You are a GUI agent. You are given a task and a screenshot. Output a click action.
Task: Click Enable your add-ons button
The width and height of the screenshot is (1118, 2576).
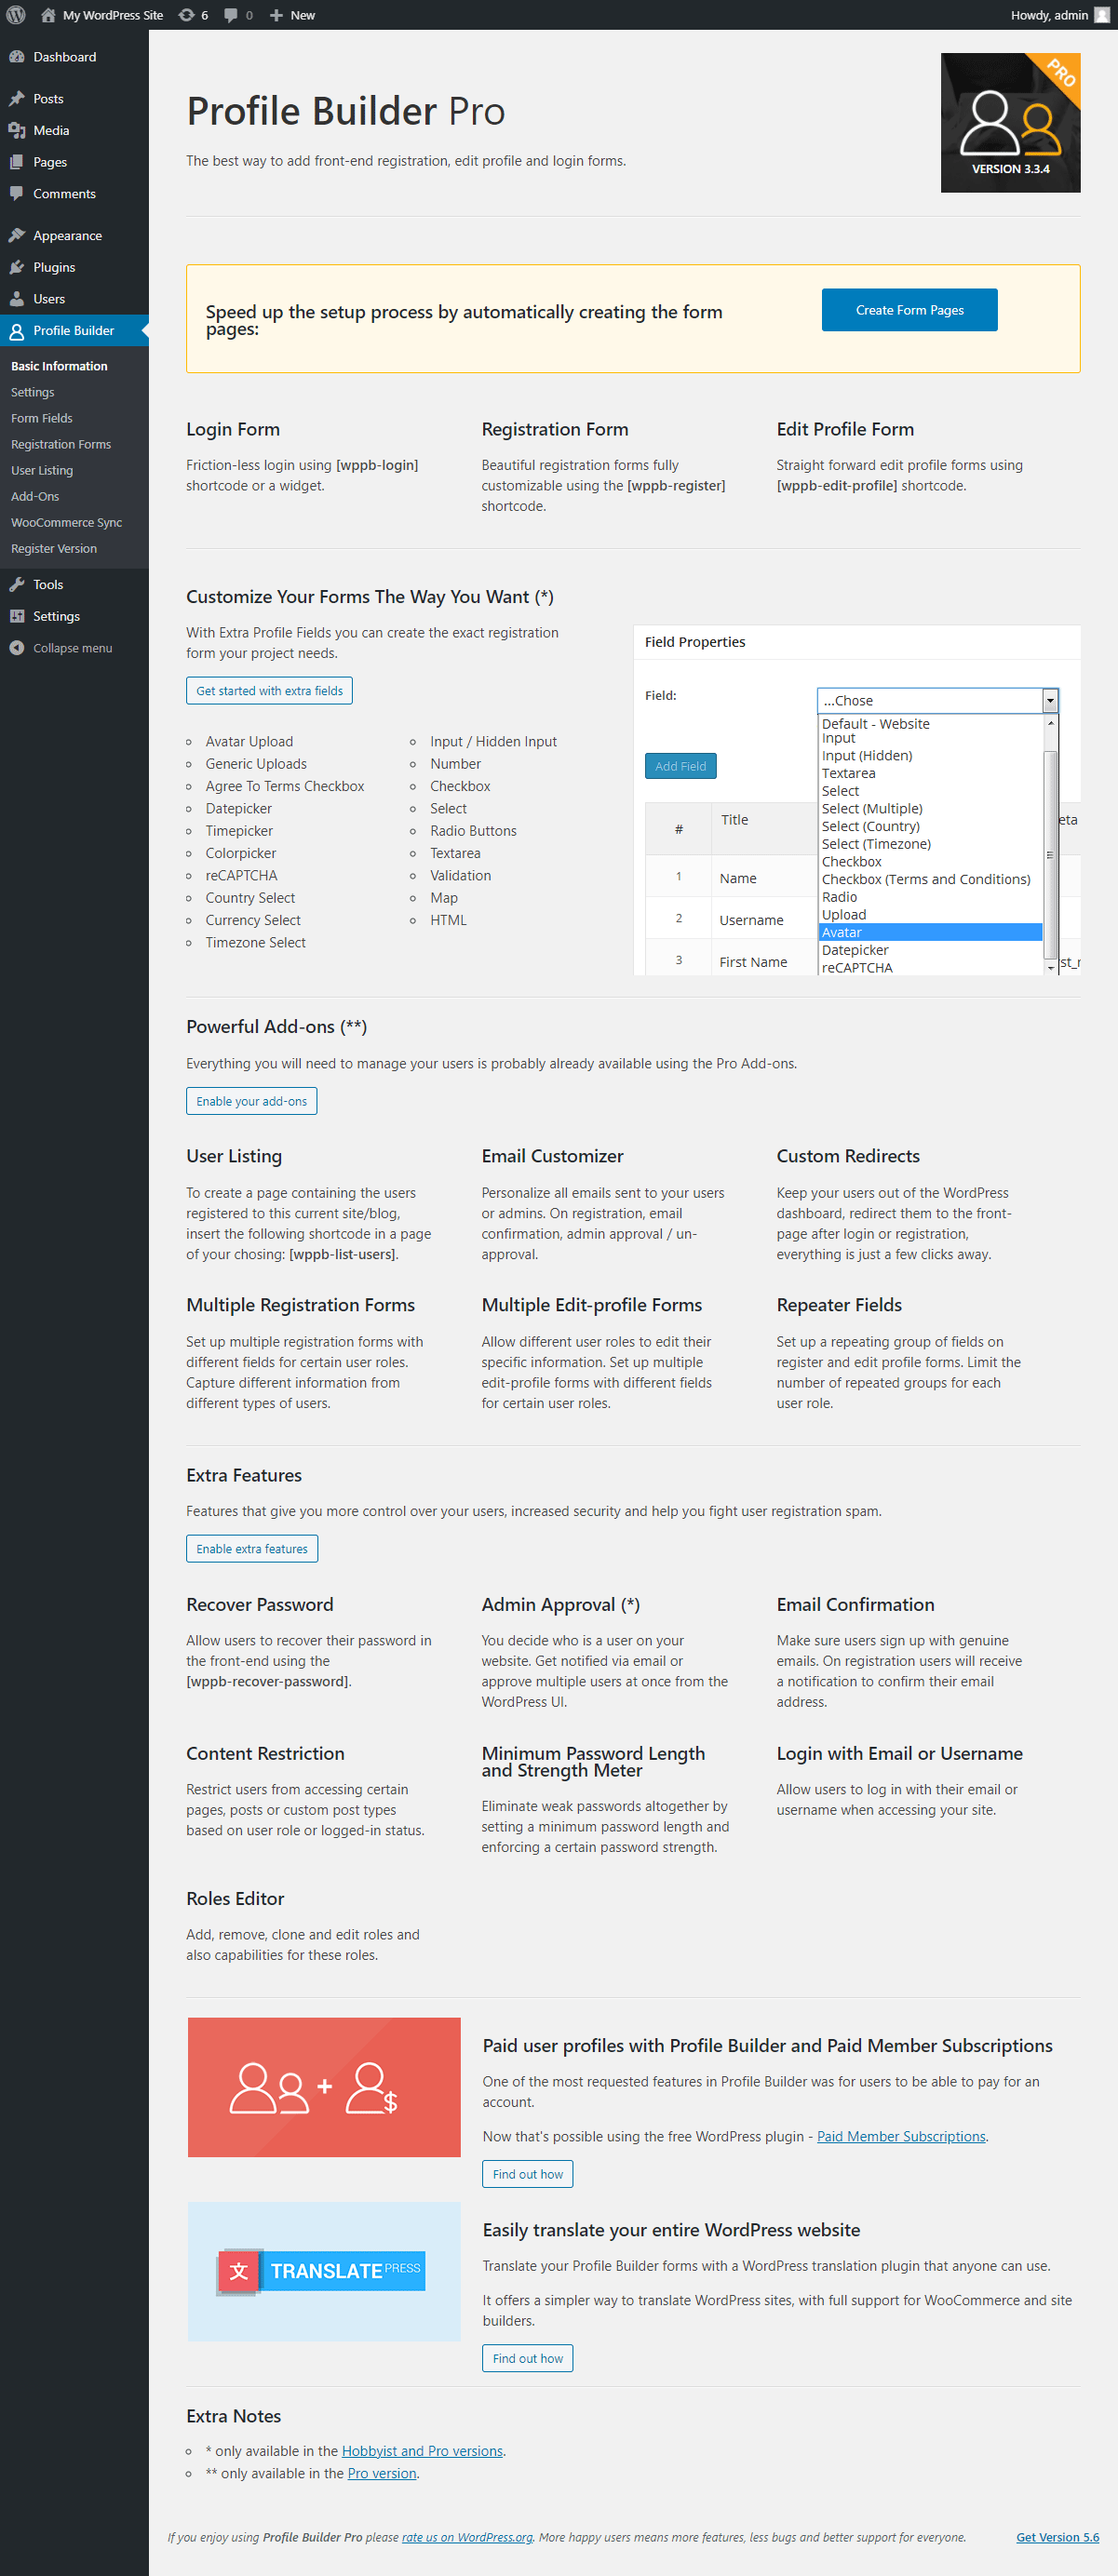(x=251, y=1101)
